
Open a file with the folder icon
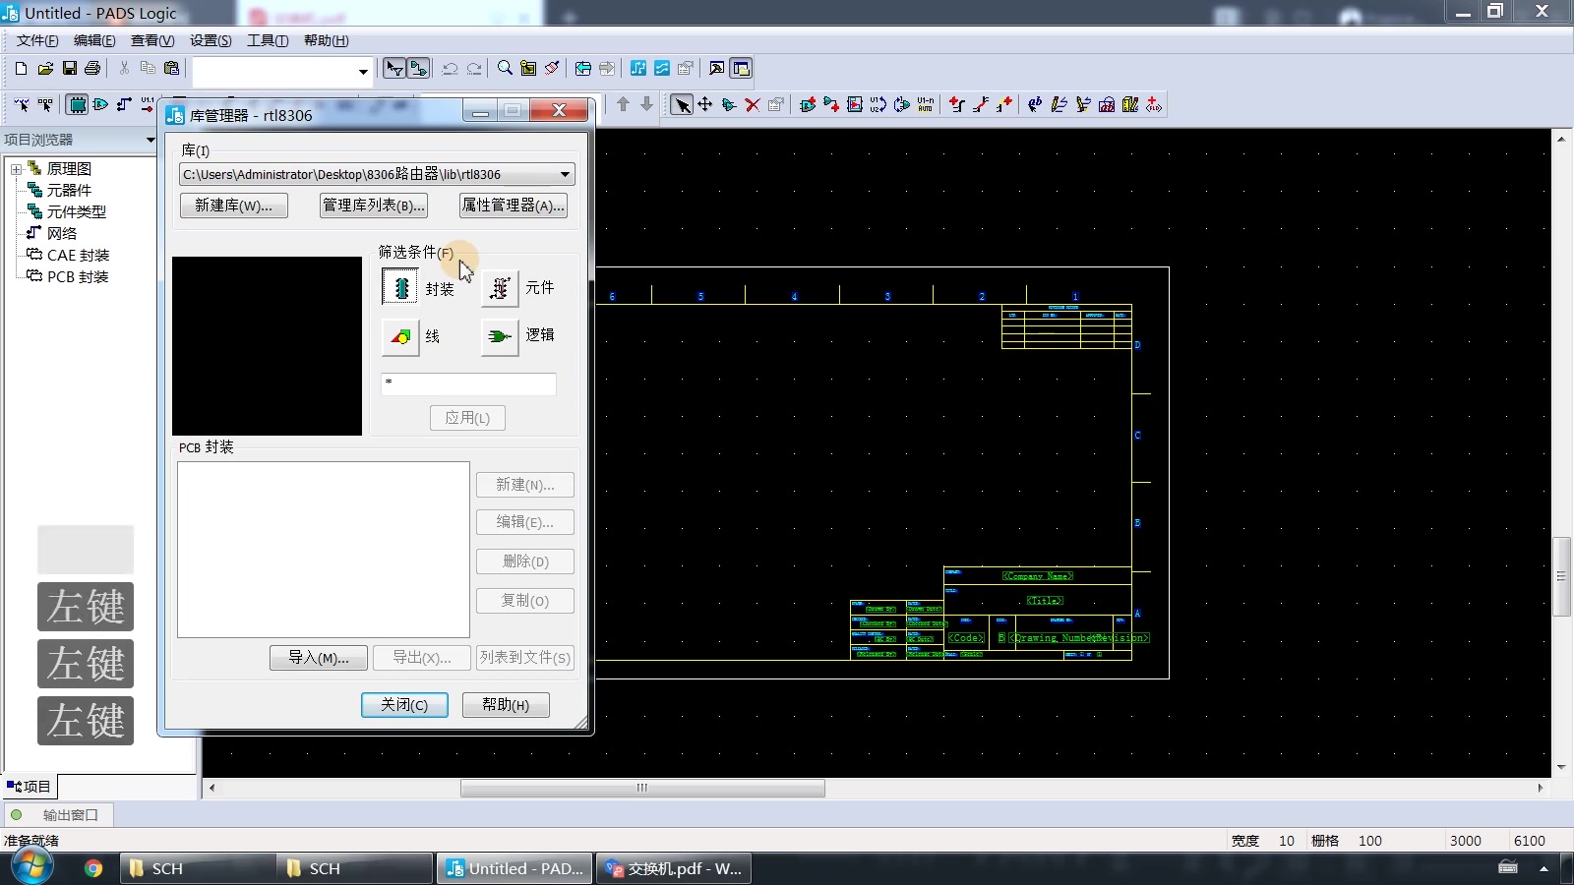pyautogui.click(x=45, y=69)
